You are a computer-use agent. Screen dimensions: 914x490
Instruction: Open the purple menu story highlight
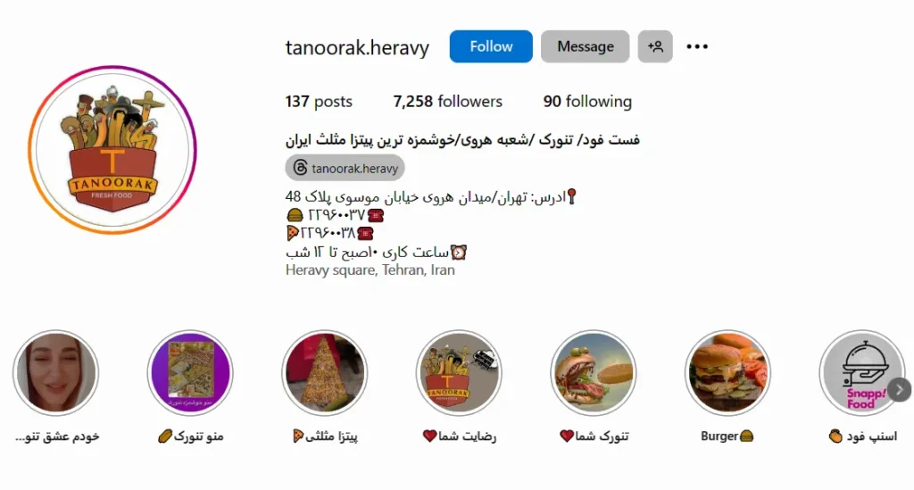[190, 373]
